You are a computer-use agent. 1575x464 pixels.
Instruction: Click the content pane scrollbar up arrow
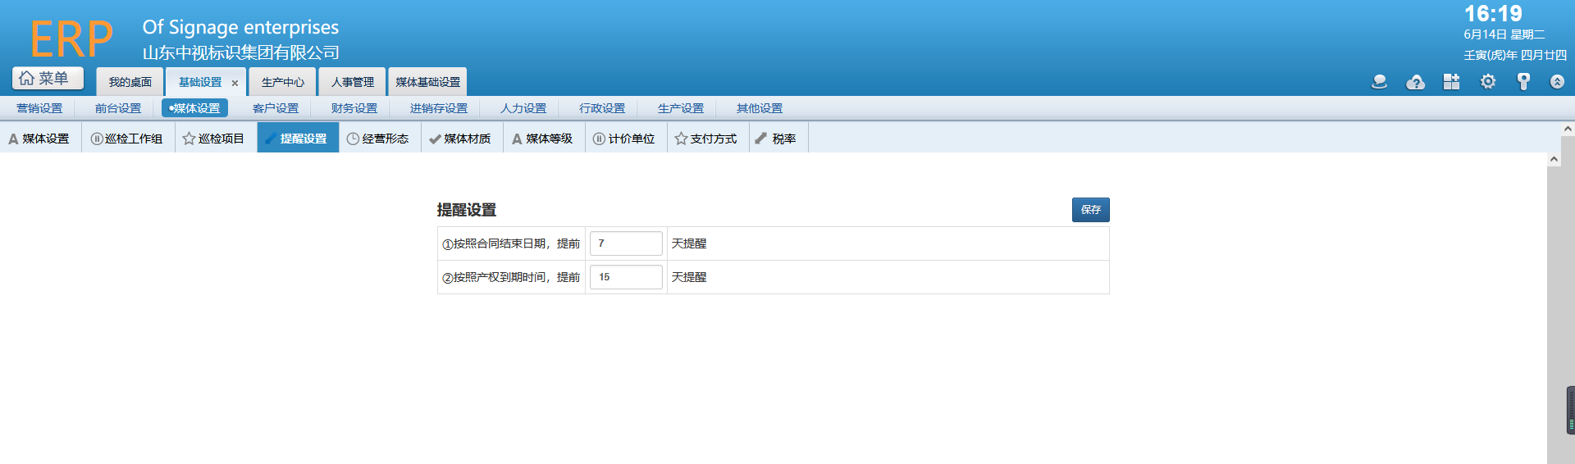click(x=1554, y=160)
